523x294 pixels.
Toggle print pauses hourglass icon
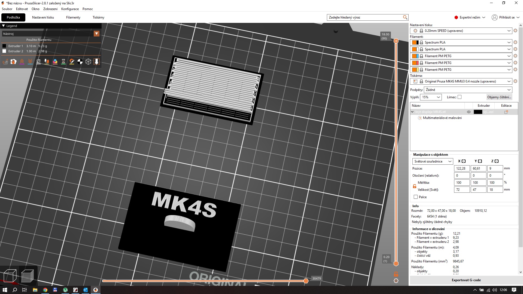click(x=63, y=62)
